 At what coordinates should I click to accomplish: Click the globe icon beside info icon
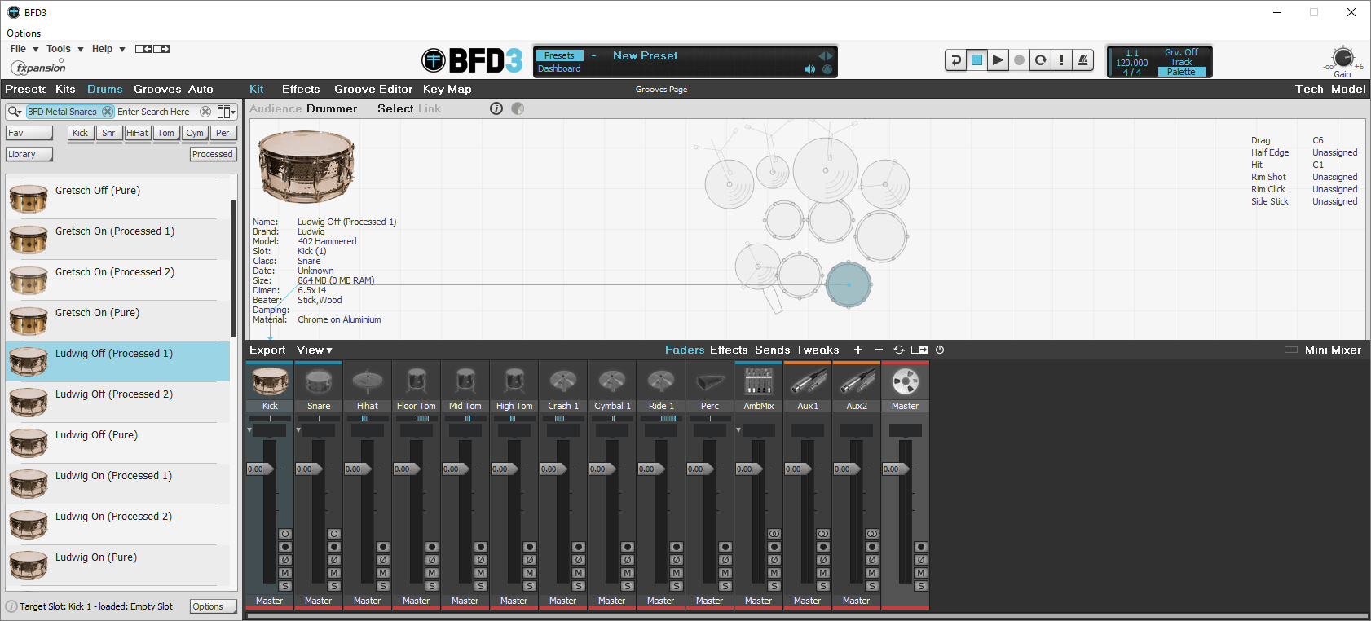(518, 108)
